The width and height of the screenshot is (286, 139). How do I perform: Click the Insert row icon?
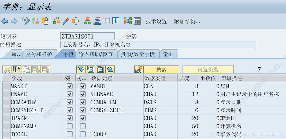coord(36,69)
